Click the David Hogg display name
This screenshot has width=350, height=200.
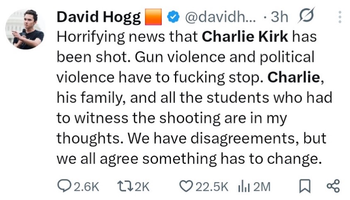pyautogui.click(x=98, y=17)
